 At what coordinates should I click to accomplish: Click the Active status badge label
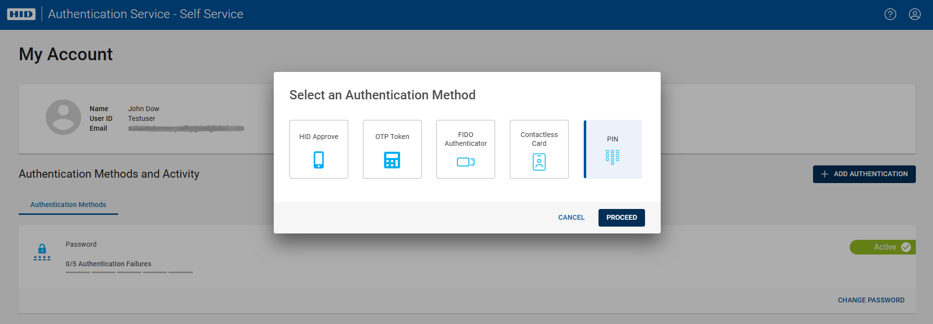pos(885,247)
